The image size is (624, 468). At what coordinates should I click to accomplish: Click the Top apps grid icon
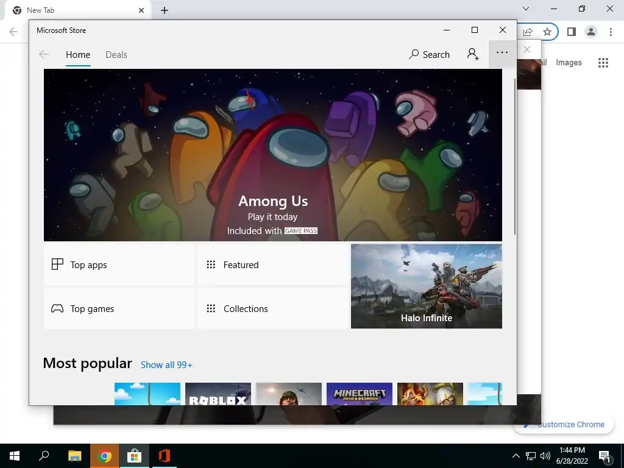[x=57, y=264]
